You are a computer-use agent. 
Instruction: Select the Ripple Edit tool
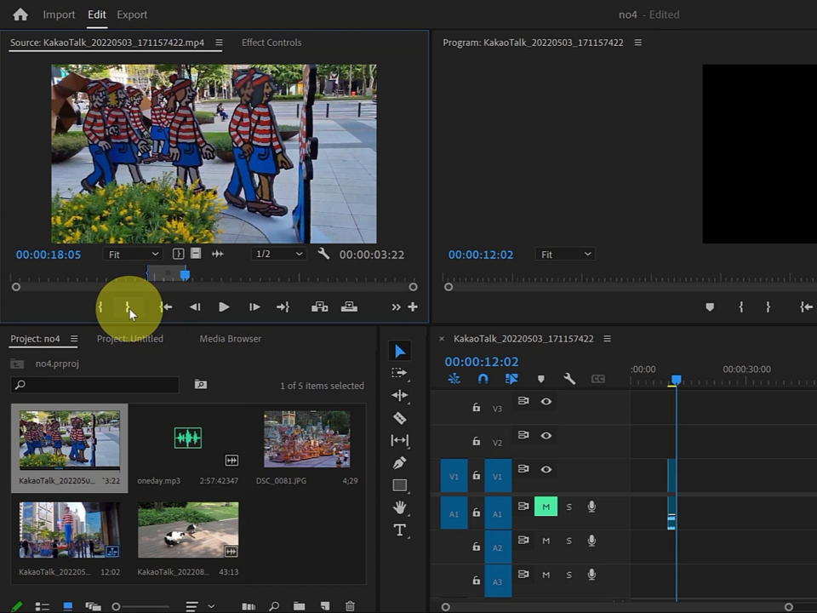[400, 396]
